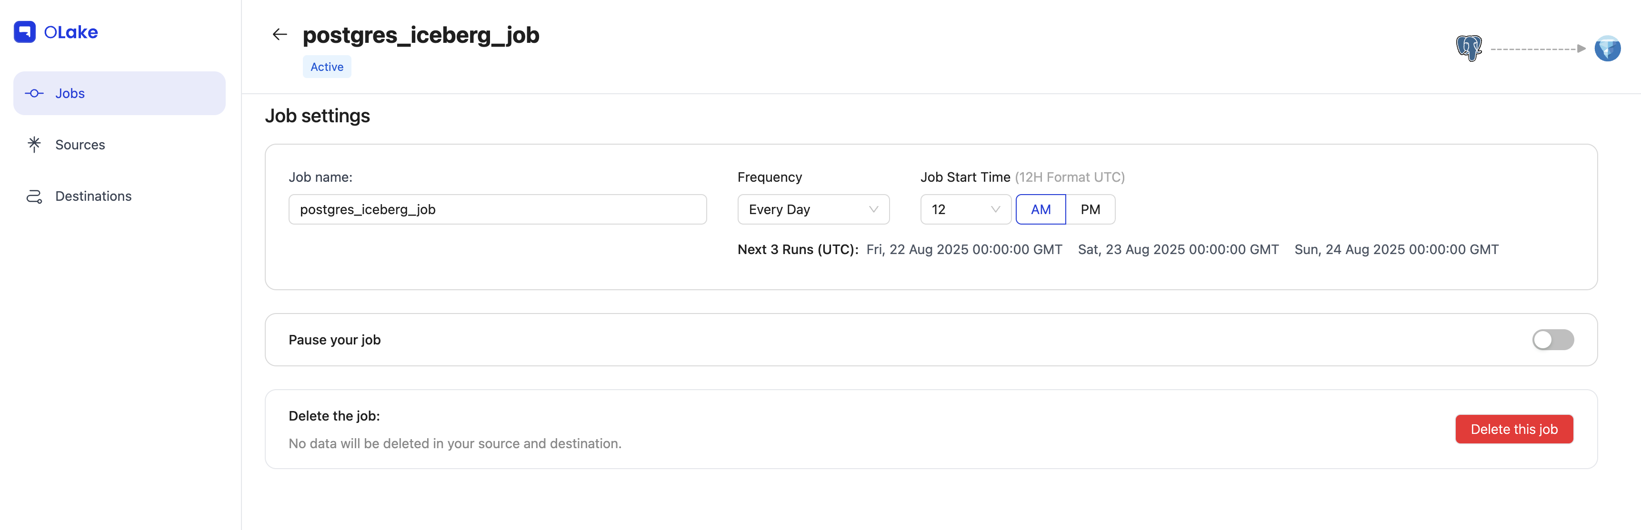The image size is (1641, 530).
Task: Click the Frequency label
Action: click(x=770, y=177)
